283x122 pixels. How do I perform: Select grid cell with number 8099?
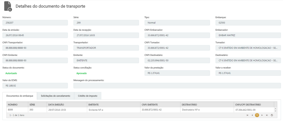(x=17, y=110)
